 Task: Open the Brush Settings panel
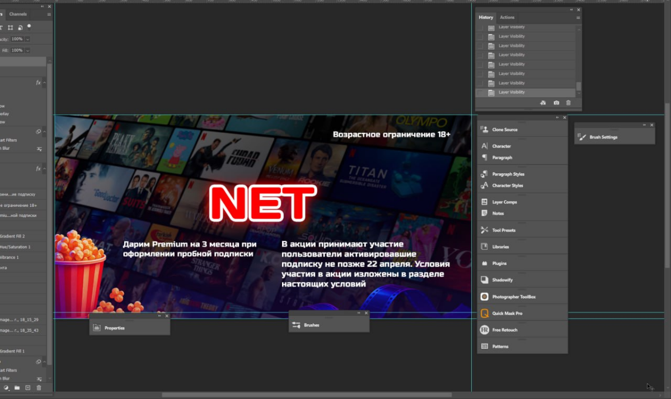(614, 137)
